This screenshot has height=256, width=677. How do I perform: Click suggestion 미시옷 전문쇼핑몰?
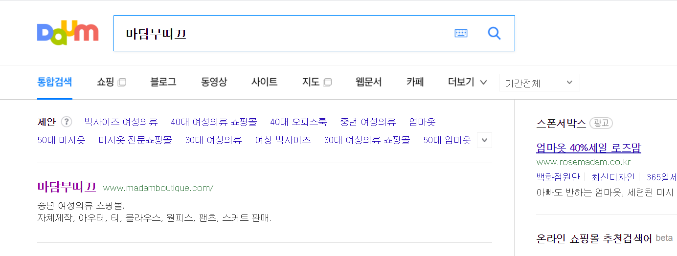coord(135,140)
